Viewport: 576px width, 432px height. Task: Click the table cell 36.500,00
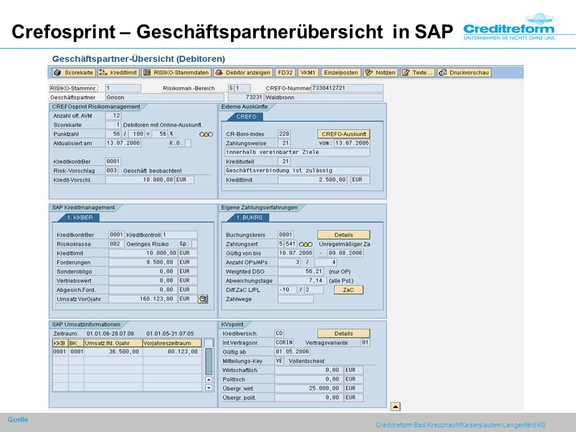(113, 352)
